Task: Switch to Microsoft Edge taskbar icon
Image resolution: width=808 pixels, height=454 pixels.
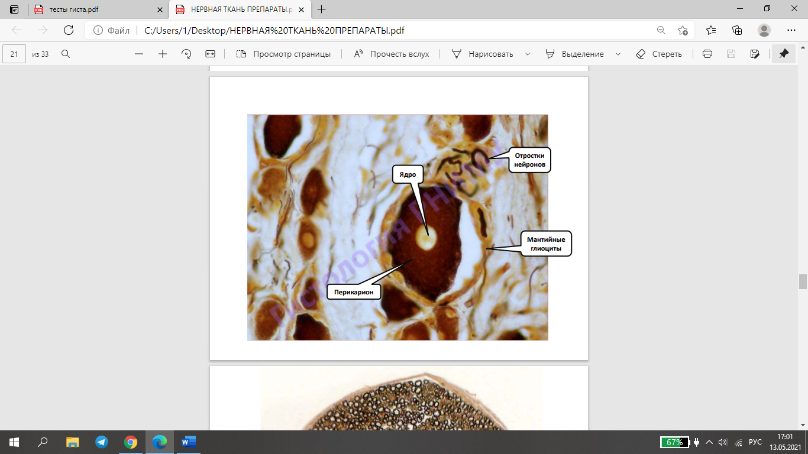Action: pos(160,442)
